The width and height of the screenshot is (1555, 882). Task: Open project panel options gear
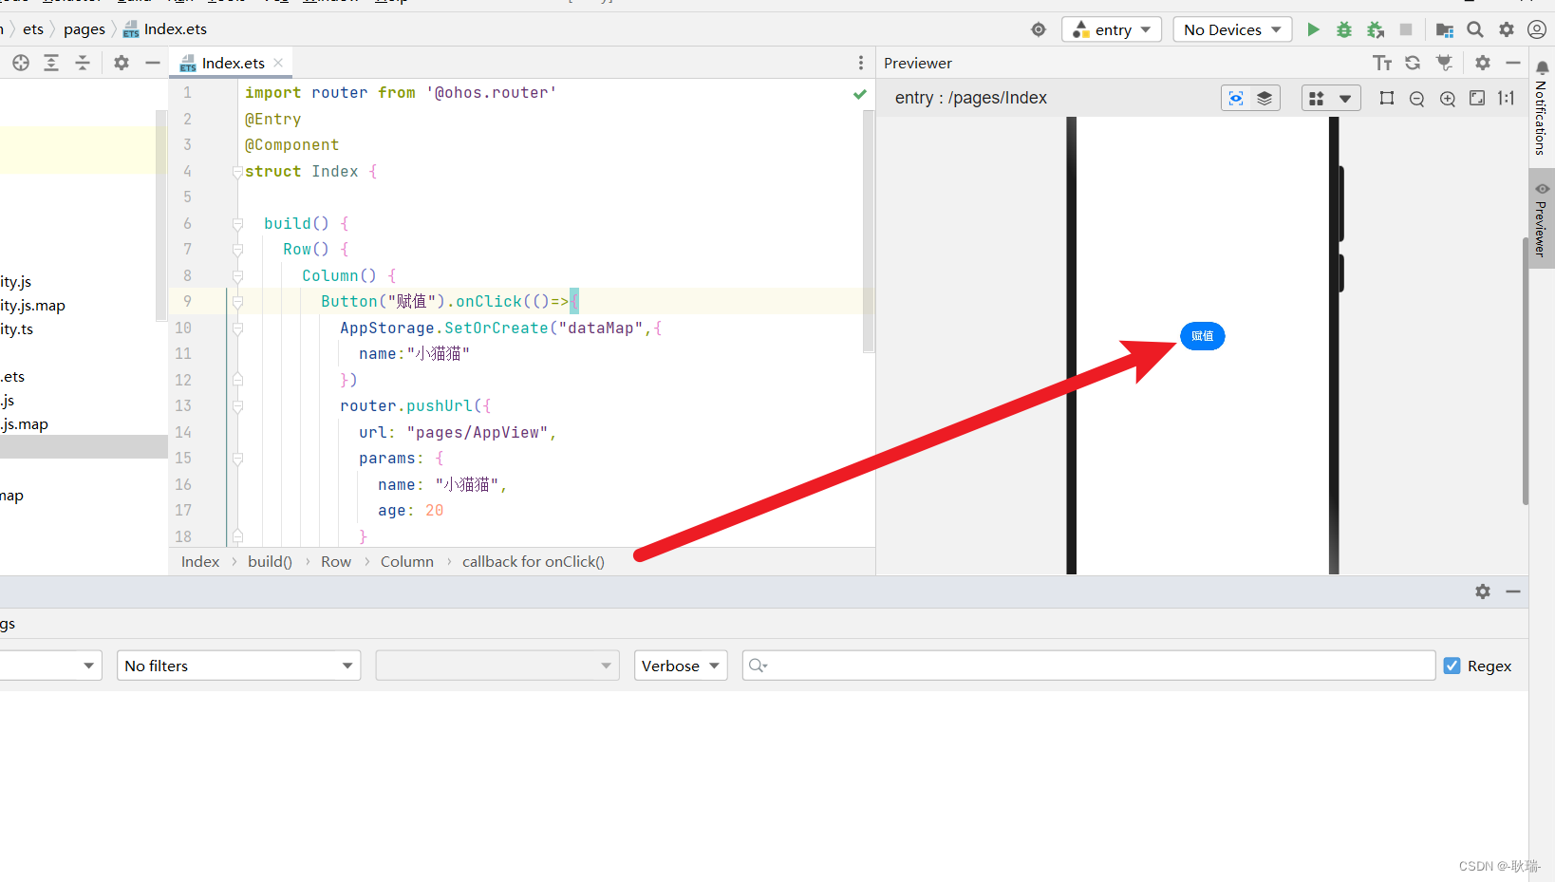pyautogui.click(x=122, y=63)
